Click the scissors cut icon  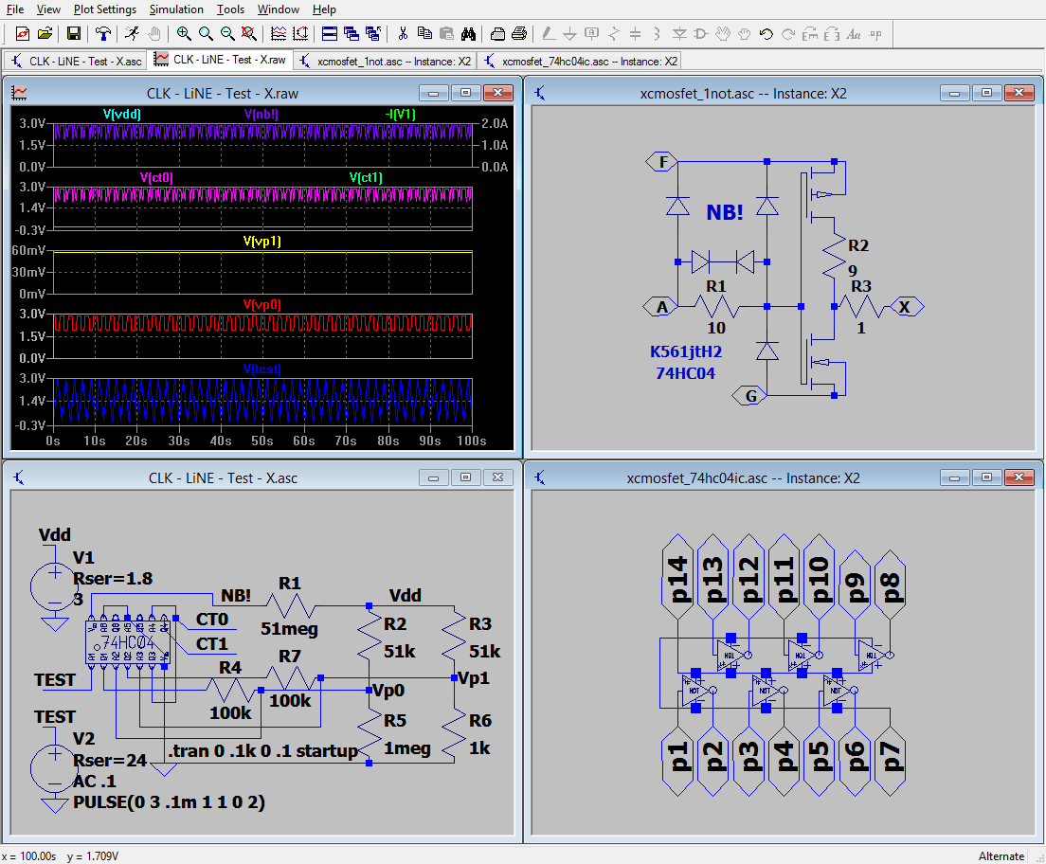403,34
